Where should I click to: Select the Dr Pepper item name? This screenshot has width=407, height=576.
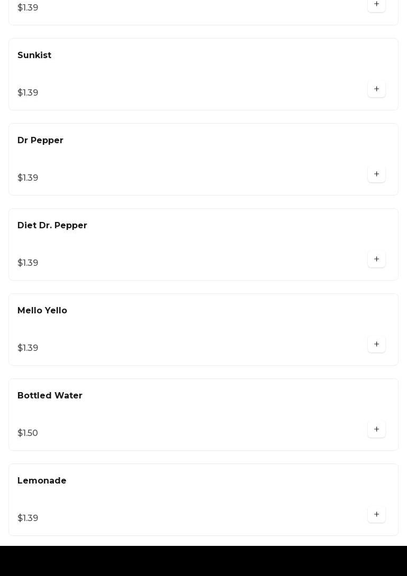40,141
